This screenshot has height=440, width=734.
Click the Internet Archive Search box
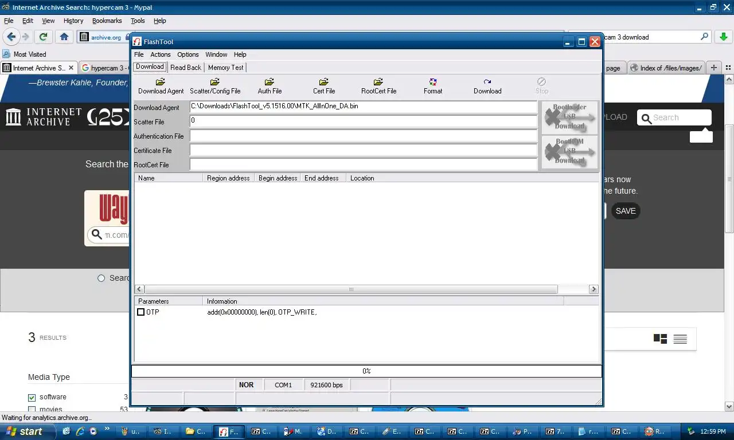pos(674,117)
